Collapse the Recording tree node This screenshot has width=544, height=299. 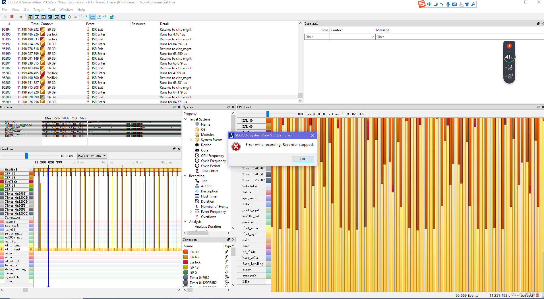coord(185,176)
